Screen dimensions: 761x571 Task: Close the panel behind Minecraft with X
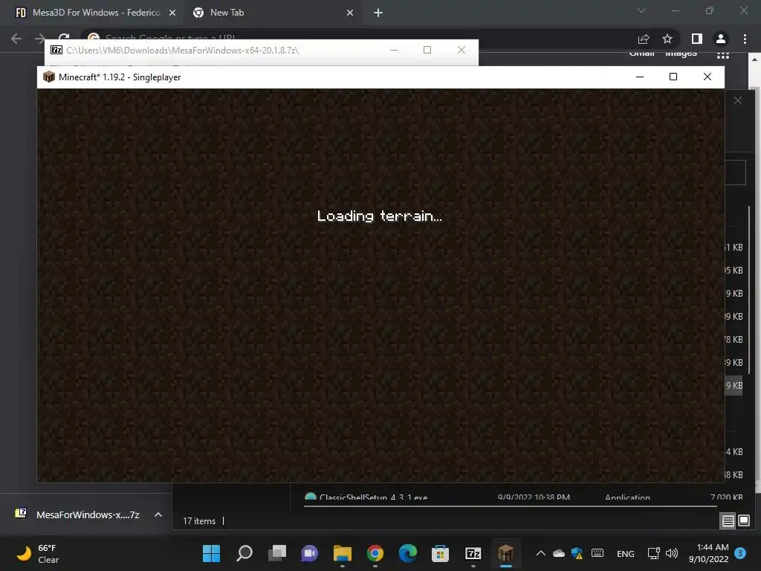click(x=738, y=100)
